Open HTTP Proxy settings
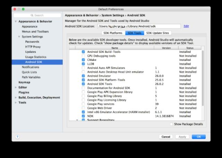 coord(33,47)
